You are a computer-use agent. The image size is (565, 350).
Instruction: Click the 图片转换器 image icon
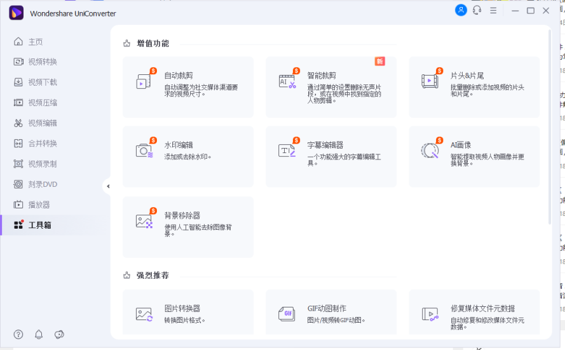pyautogui.click(x=144, y=314)
